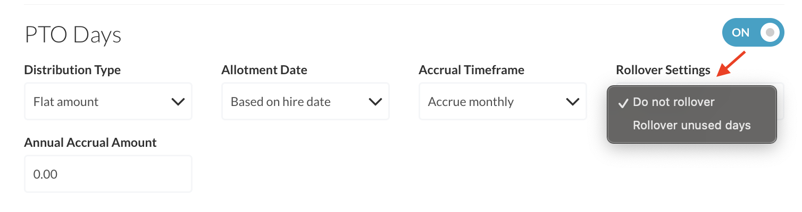Click the Accrual Timeframe label
802x212 pixels.
[471, 70]
